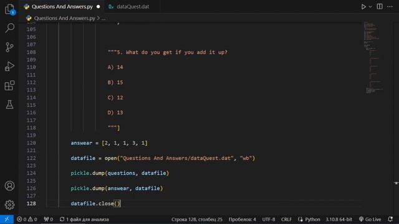The image size is (399, 224).
Task: Click option 'B) 15' text
Action: point(115,83)
